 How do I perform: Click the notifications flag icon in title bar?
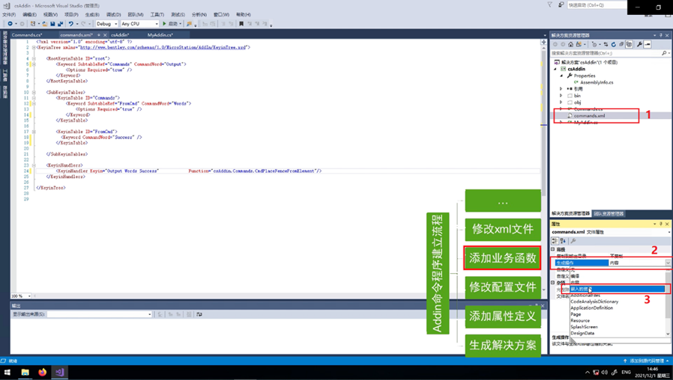point(550,4)
